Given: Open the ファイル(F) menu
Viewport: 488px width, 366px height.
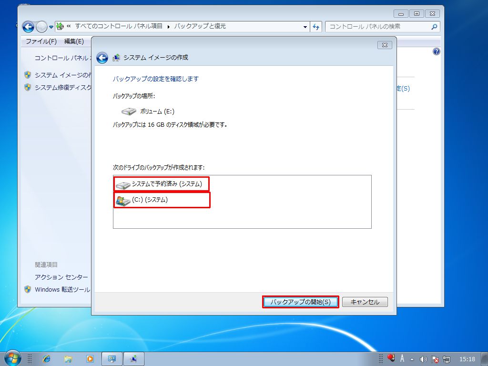Looking at the screenshot, I should pyautogui.click(x=41, y=41).
